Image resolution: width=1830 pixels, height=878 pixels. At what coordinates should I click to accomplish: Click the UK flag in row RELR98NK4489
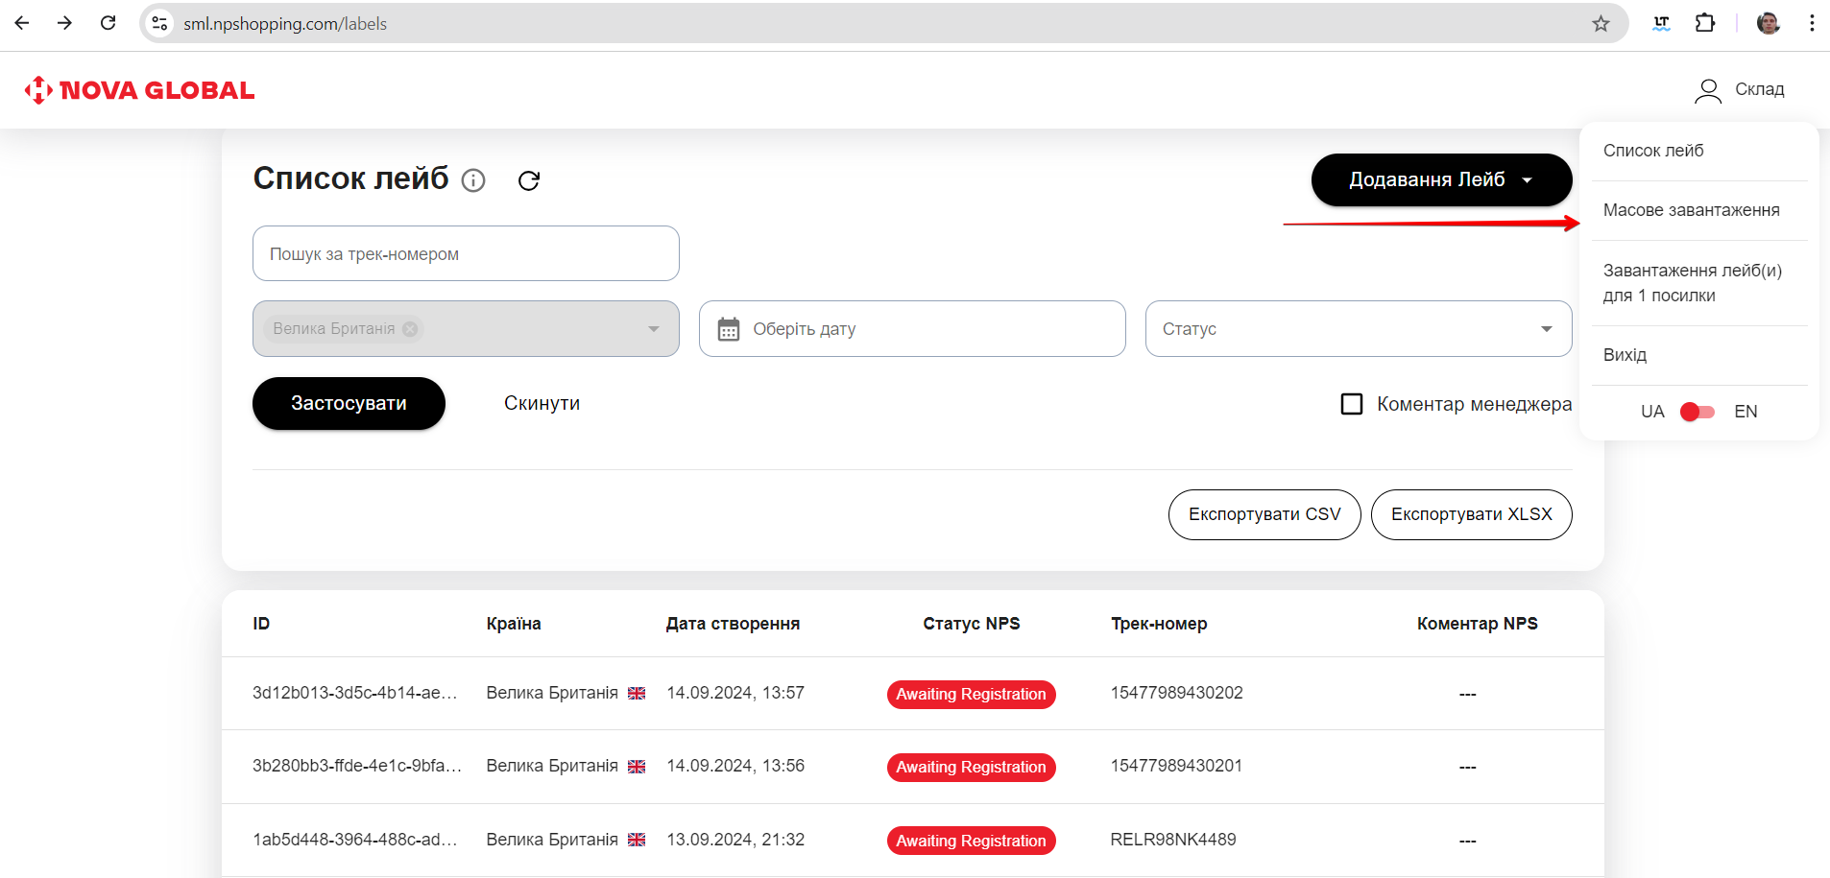pyautogui.click(x=637, y=840)
